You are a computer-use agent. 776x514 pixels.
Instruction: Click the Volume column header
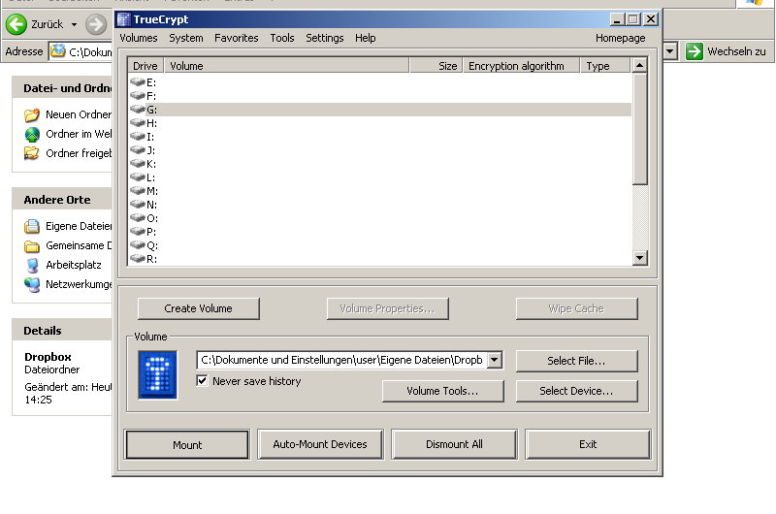tap(286, 66)
